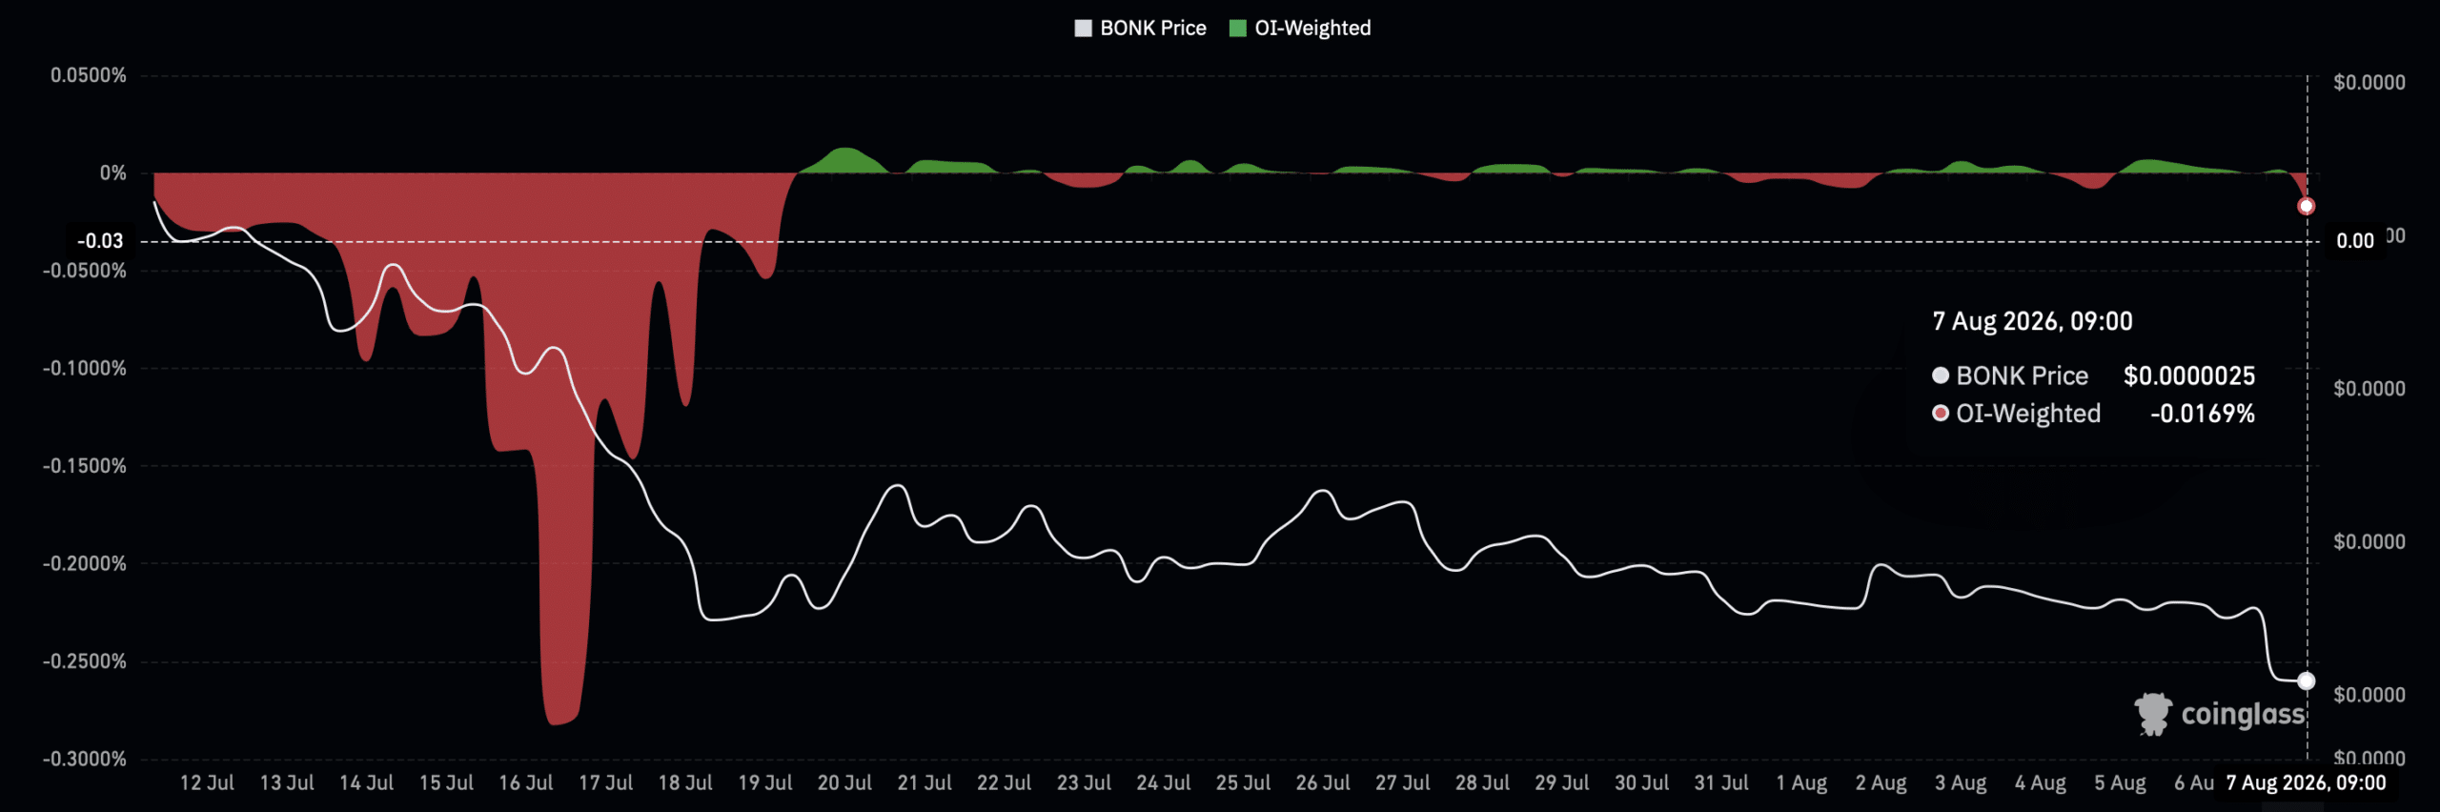Click the '-0.03' crosshair value label
The height and width of the screenshot is (812, 2440).
tap(100, 241)
